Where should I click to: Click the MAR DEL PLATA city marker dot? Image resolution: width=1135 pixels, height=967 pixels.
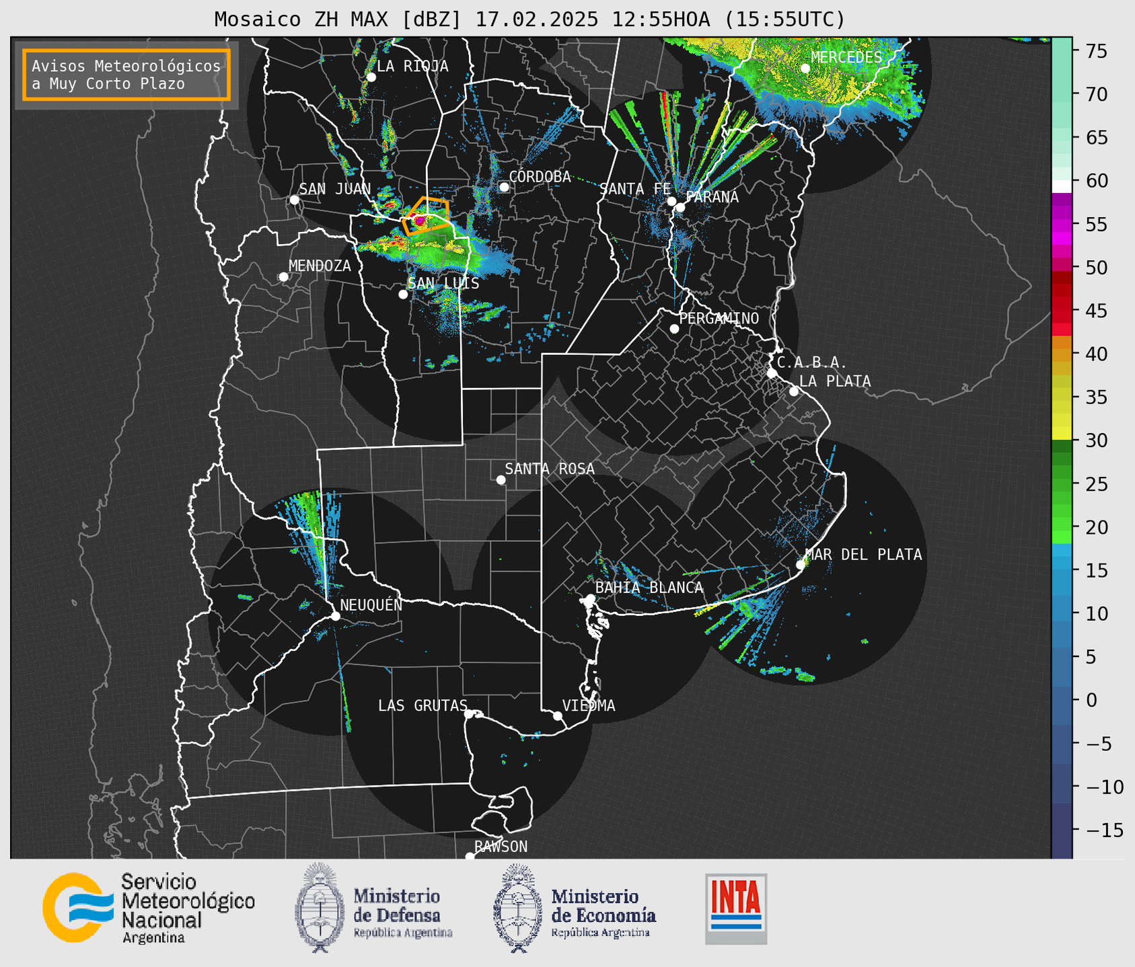pyautogui.click(x=801, y=565)
